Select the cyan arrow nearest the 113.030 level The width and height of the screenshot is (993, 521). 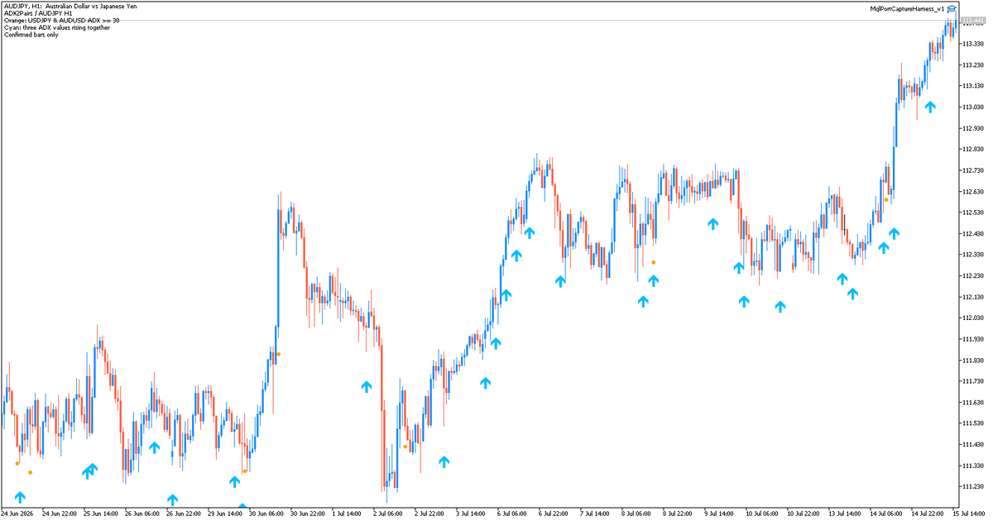pos(930,106)
